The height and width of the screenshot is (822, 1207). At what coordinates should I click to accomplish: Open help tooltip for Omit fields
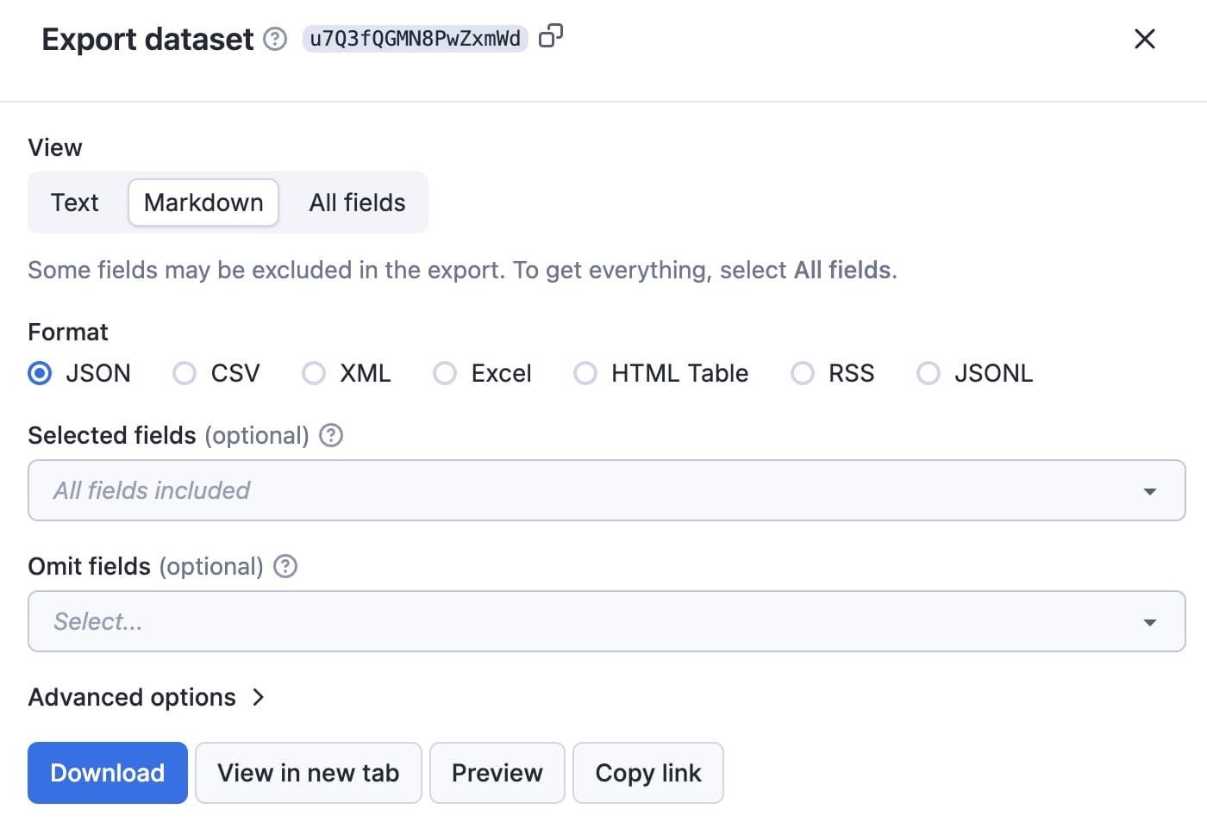pyautogui.click(x=285, y=566)
